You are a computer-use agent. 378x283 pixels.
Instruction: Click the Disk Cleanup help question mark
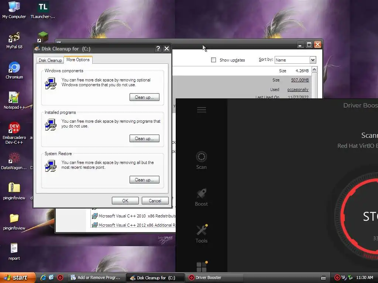(x=158, y=49)
